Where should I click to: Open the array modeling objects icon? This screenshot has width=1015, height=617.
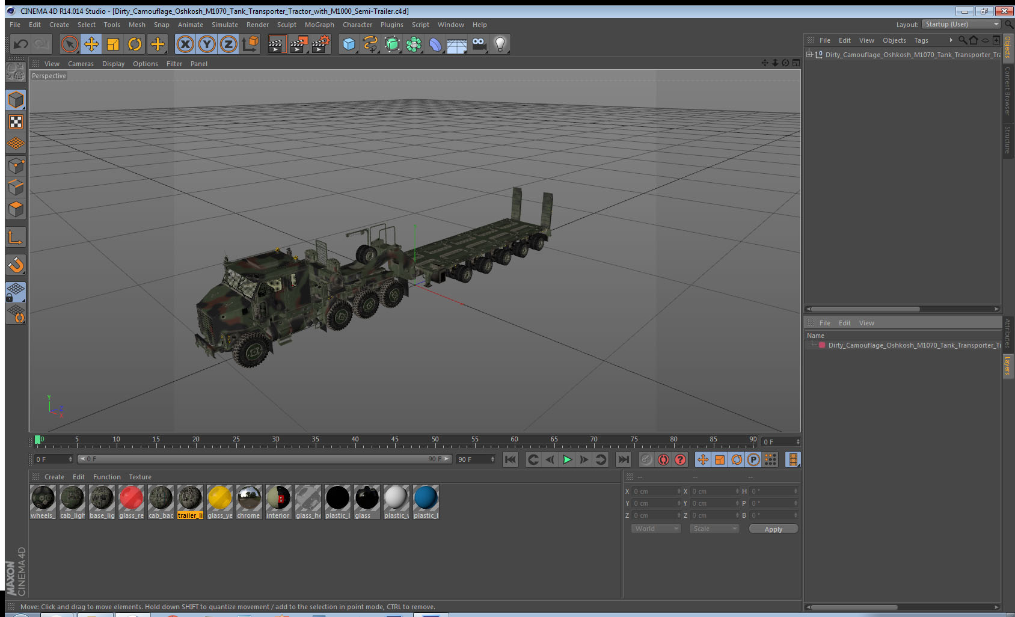pos(414,44)
